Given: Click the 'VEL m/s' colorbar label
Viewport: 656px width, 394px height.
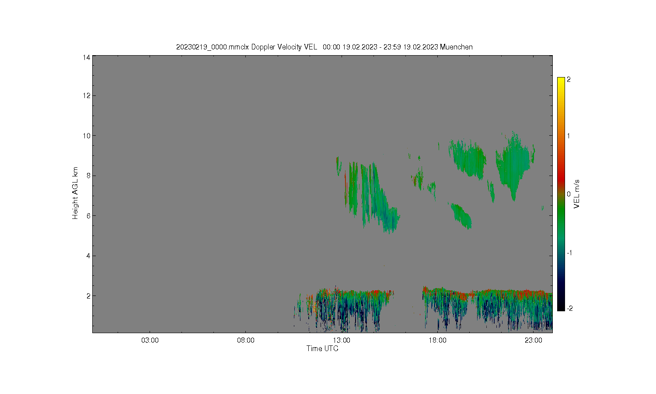Looking at the screenshot, I should pos(577,194).
